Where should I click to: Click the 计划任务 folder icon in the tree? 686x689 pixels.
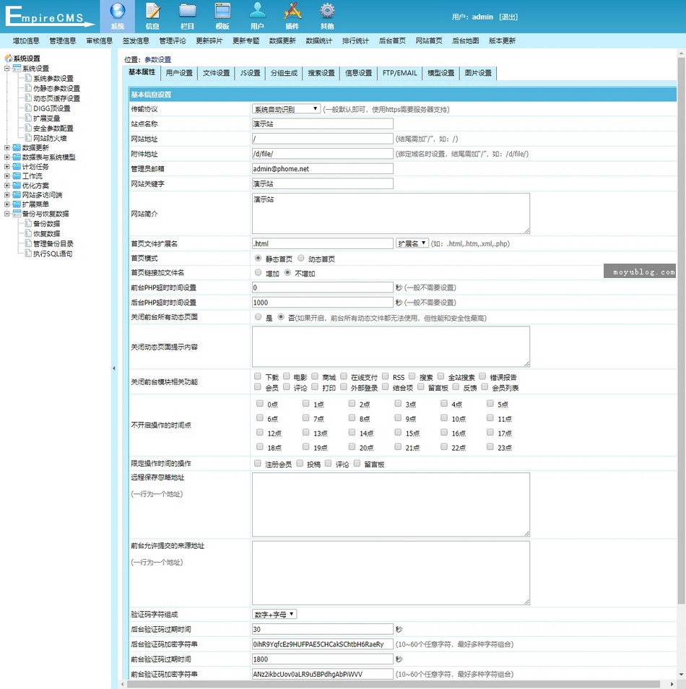pos(17,167)
